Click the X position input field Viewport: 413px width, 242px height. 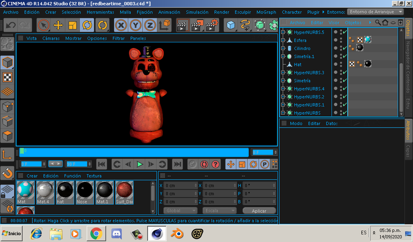click(x=180, y=186)
